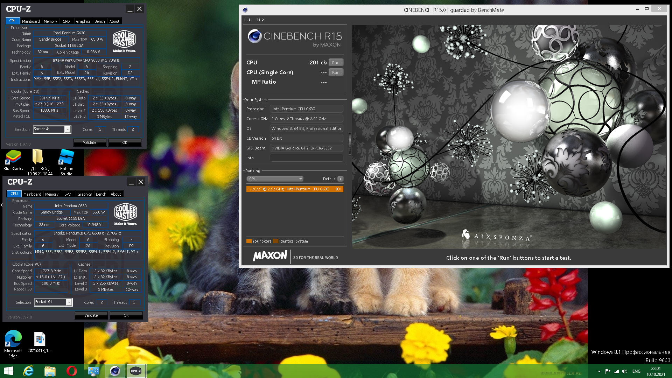
Task: Switch to Cinebench via taskbar icon
Action: click(x=115, y=371)
